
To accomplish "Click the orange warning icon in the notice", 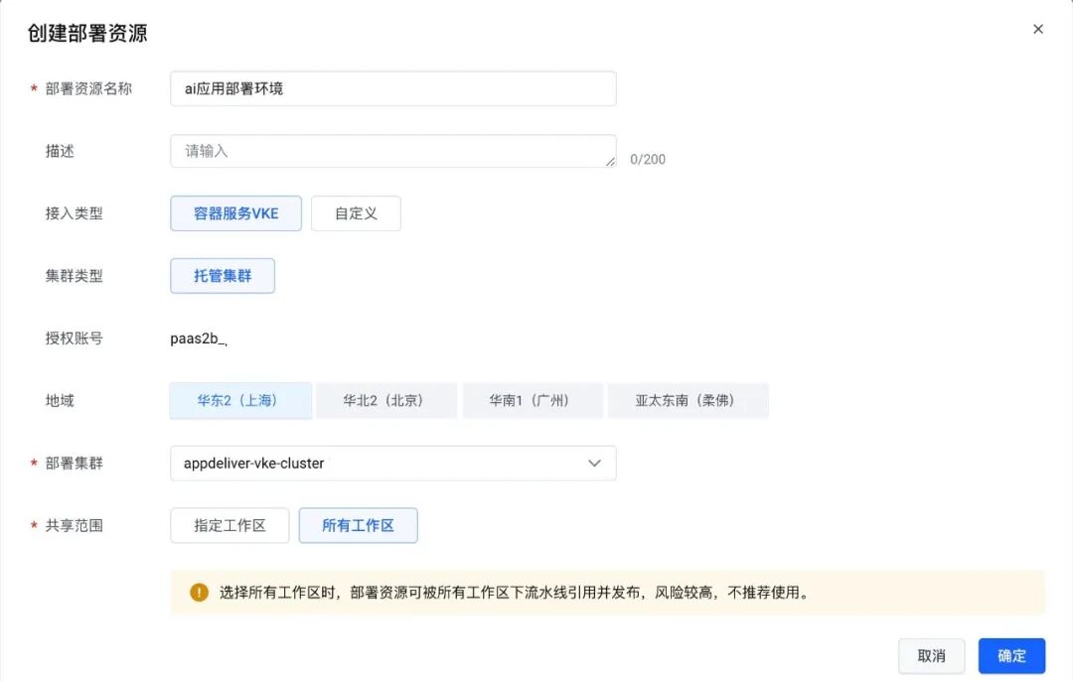I will [x=199, y=592].
